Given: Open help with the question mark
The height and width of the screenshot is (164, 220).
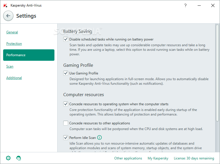Looking at the screenshot, I should (x=185, y=5).
